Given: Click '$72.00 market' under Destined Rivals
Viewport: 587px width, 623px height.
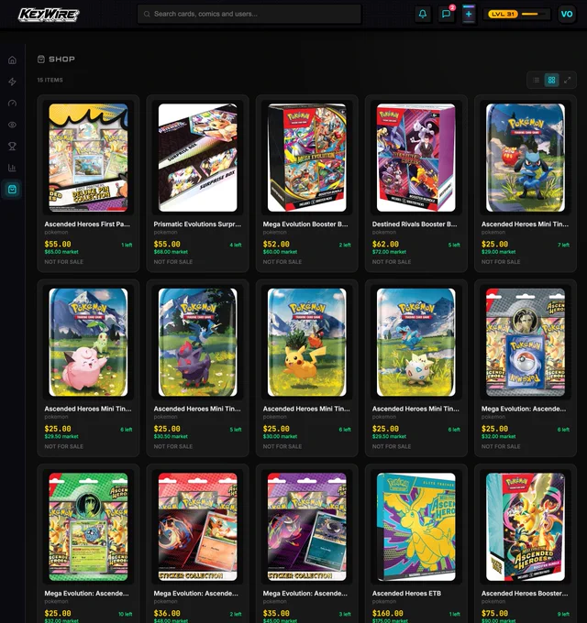Looking at the screenshot, I should [x=389, y=252].
